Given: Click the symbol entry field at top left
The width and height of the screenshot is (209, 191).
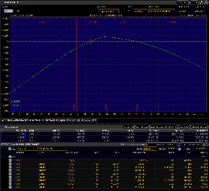Looking at the screenshot, I should click(x=8, y=11).
